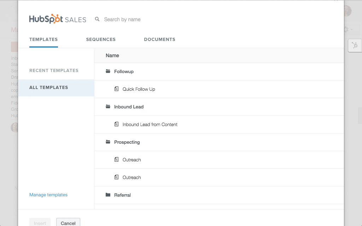Click the search magnifier icon
Viewport: 362px width, 226px height.
click(x=97, y=19)
